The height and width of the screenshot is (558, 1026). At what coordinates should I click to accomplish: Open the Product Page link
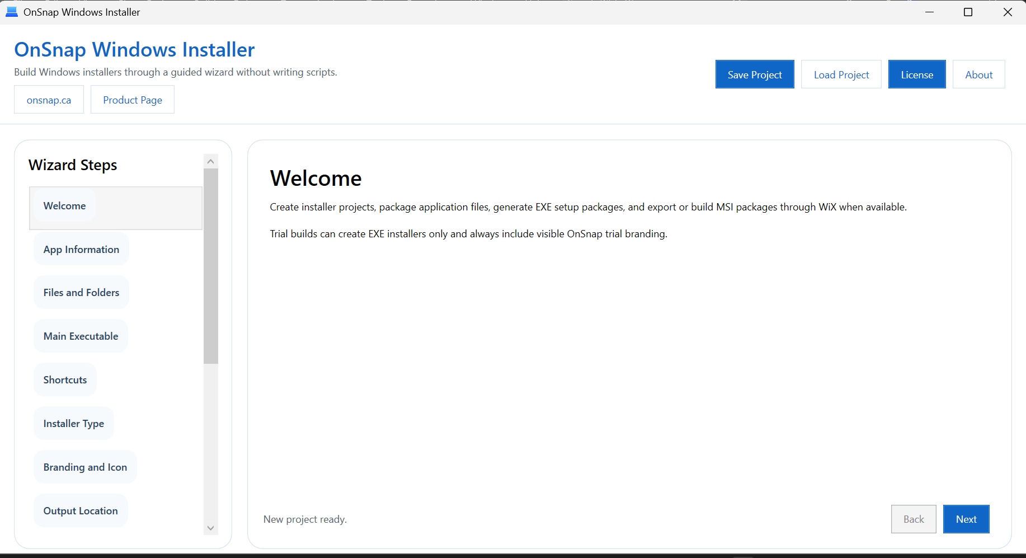[133, 100]
